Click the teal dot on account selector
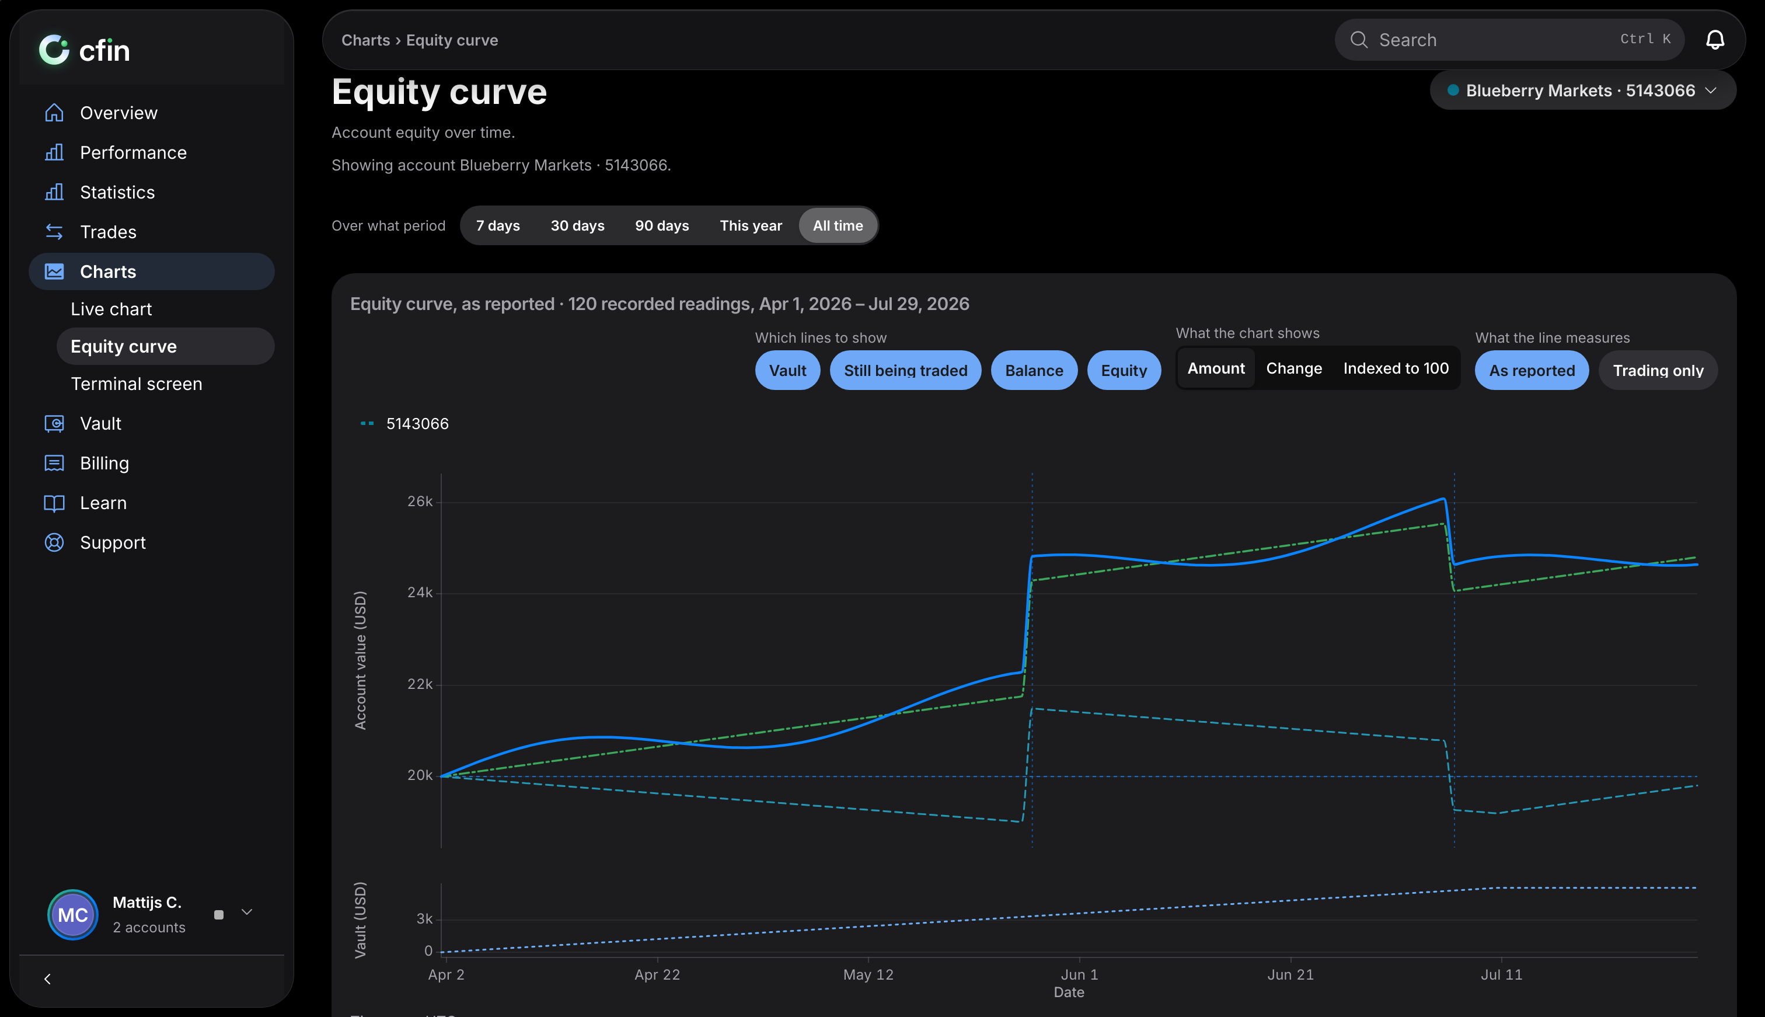 (1453, 90)
